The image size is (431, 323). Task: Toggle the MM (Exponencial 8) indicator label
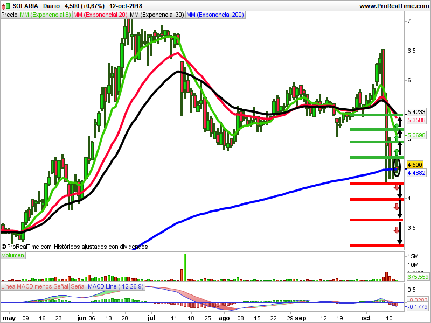coord(45,15)
